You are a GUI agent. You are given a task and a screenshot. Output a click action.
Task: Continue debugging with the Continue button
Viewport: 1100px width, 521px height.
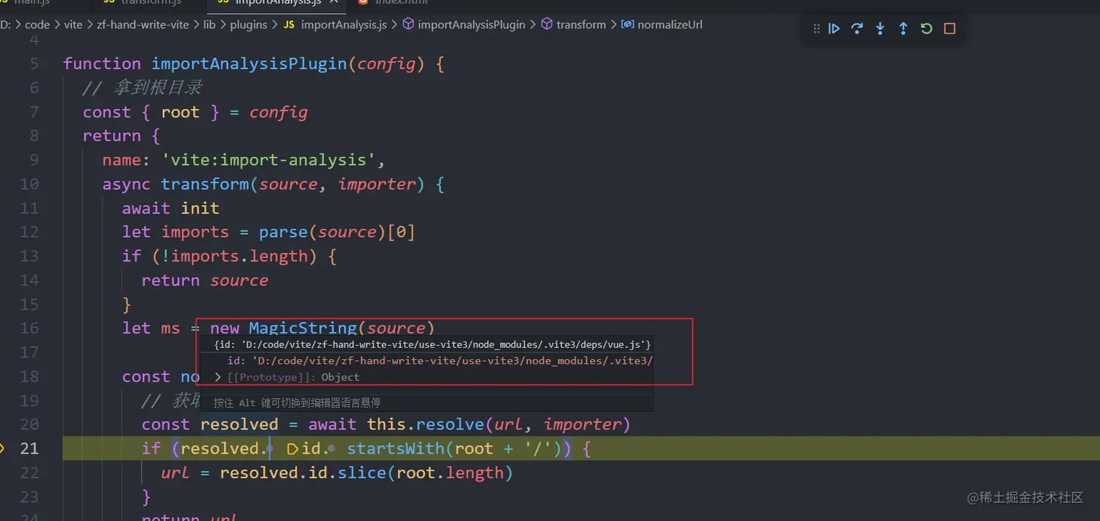pyautogui.click(x=834, y=28)
